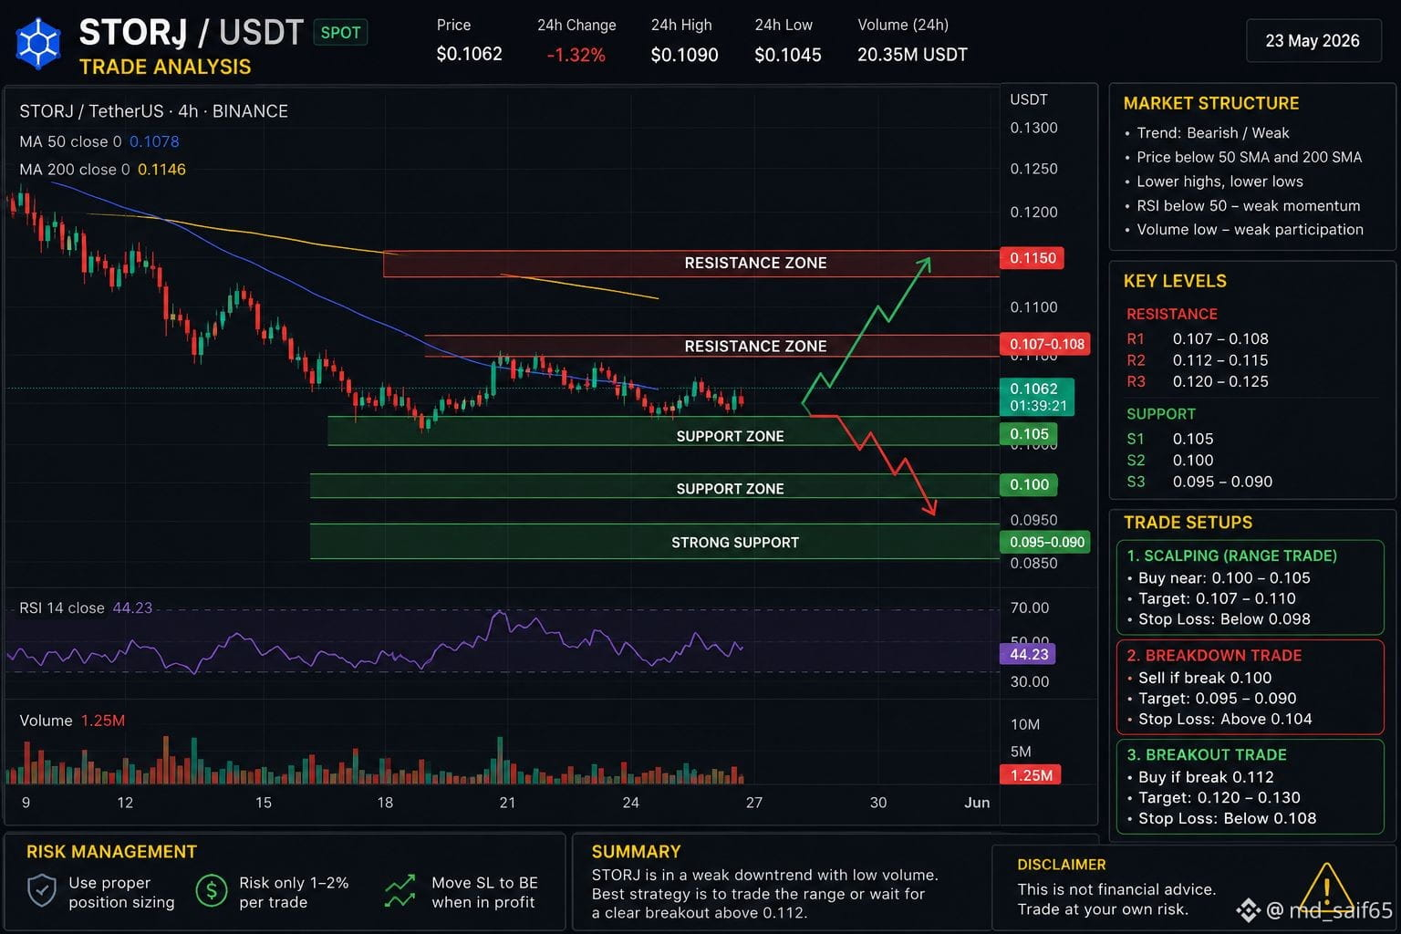Screen dimensions: 1401x934
Task: Click the 24h High $0.1090 value
Action: click(x=684, y=55)
